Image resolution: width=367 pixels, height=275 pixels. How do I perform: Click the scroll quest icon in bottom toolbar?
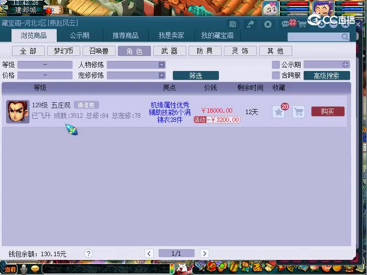pos(269,267)
